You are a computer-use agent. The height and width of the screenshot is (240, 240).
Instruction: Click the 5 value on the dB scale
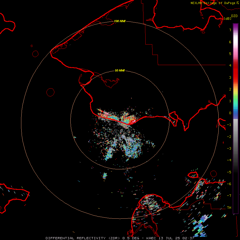[230, 54]
